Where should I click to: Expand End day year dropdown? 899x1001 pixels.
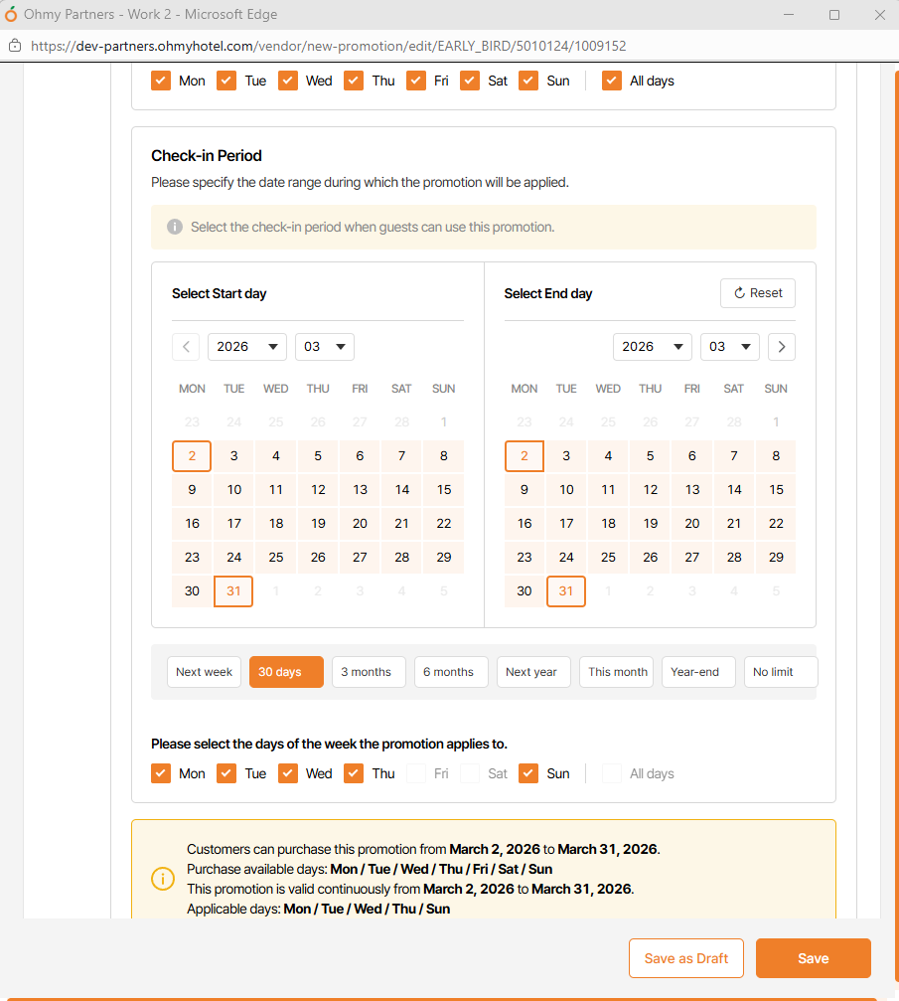point(652,347)
